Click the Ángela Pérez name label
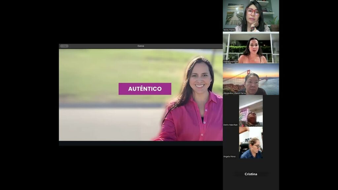Screen dimensions: 338x190 pyautogui.click(x=229, y=156)
